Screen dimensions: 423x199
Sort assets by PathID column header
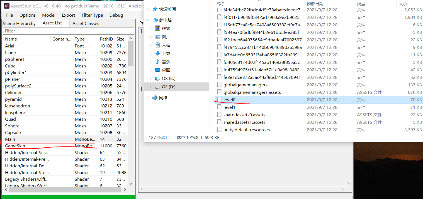click(x=106, y=39)
